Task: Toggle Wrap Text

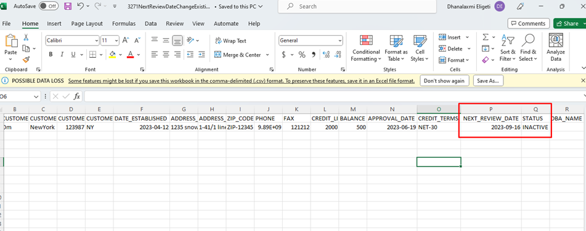Action: tap(230, 41)
